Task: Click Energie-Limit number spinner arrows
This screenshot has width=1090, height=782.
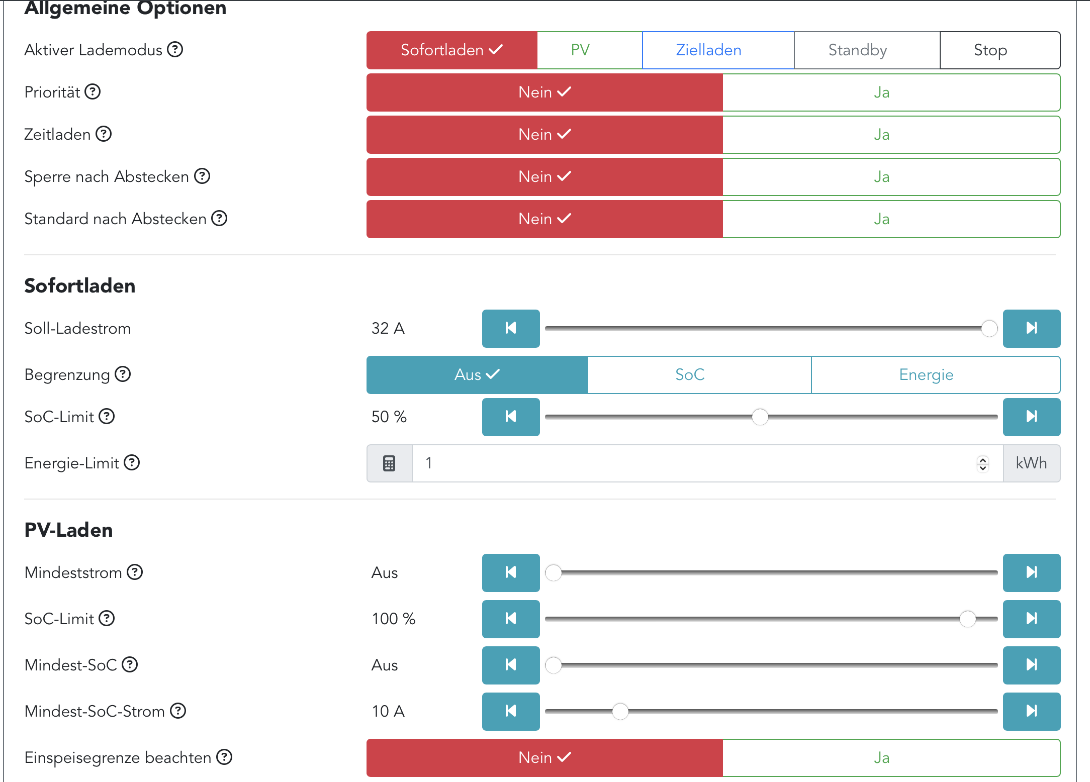Action: point(982,463)
